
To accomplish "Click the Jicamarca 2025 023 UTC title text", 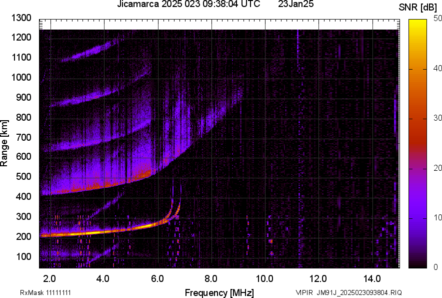I will (x=188, y=5).
